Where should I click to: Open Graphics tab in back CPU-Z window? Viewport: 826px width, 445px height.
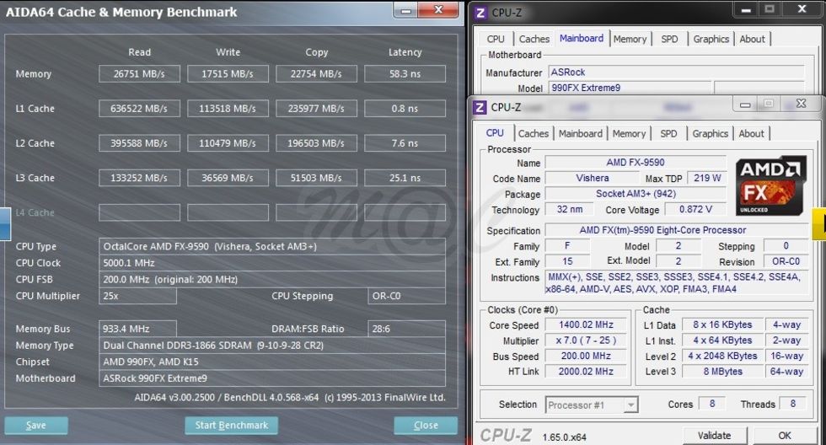[x=711, y=39]
